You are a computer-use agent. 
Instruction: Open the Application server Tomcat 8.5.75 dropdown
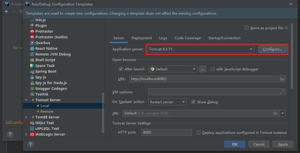click(201, 49)
